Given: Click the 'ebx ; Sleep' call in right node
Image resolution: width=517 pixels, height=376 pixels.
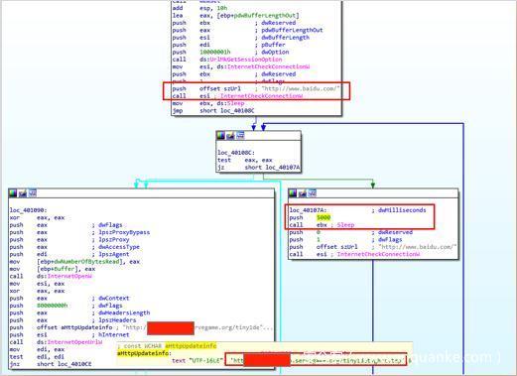Looking at the screenshot, I should tap(335, 225).
